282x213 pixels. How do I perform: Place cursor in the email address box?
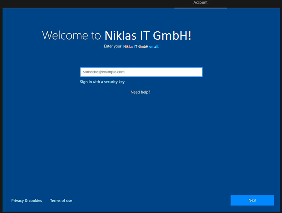tap(141, 72)
